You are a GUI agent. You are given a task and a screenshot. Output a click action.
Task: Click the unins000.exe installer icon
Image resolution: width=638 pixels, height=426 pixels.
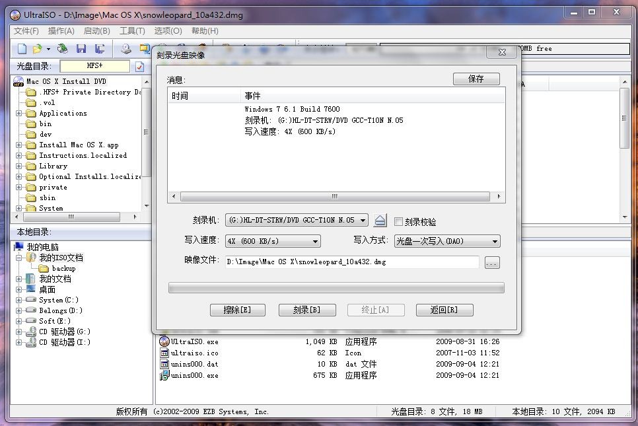click(164, 376)
